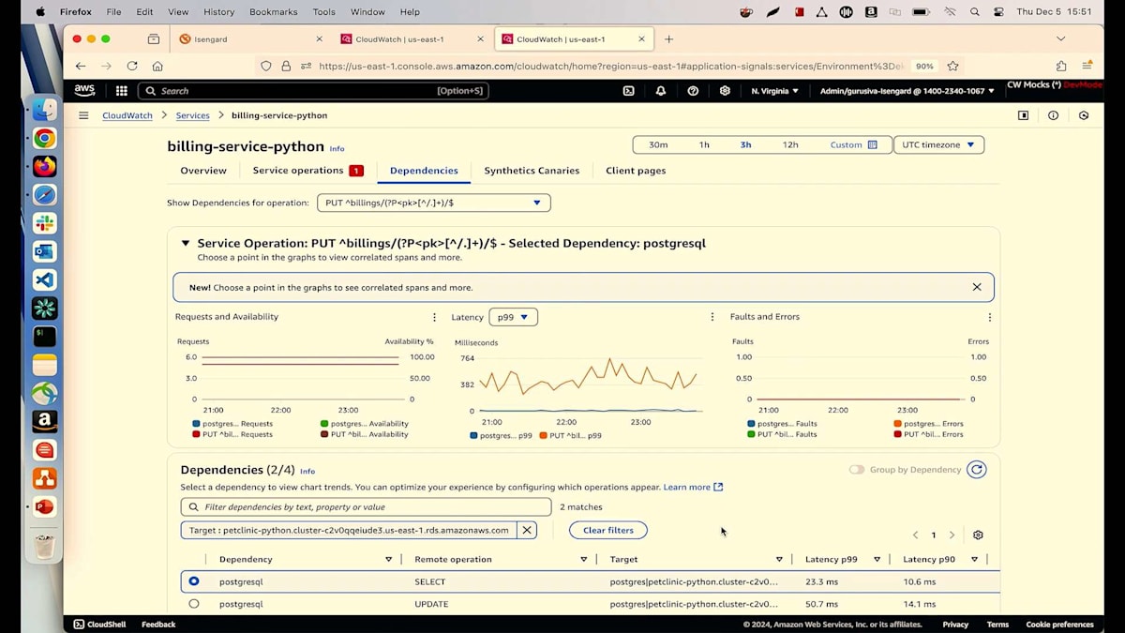Open Dependencies table preferences gear
The width and height of the screenshot is (1125, 633).
[978, 535]
